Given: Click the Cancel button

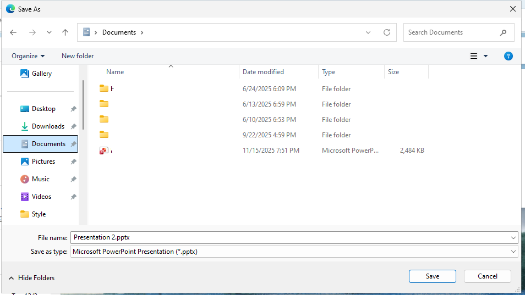Looking at the screenshot, I should click(x=488, y=276).
